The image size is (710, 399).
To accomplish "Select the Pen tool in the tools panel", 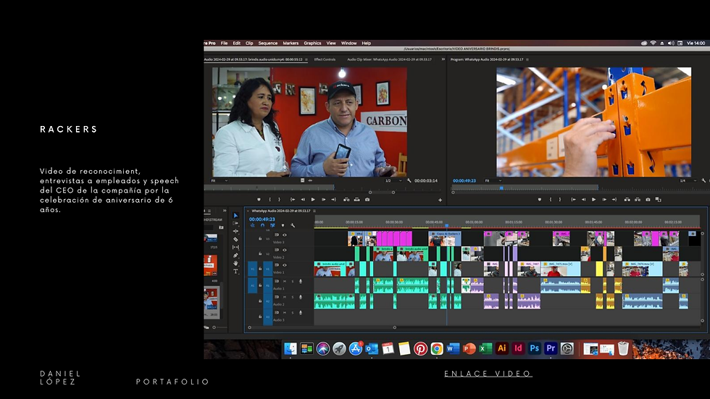I will (235, 255).
